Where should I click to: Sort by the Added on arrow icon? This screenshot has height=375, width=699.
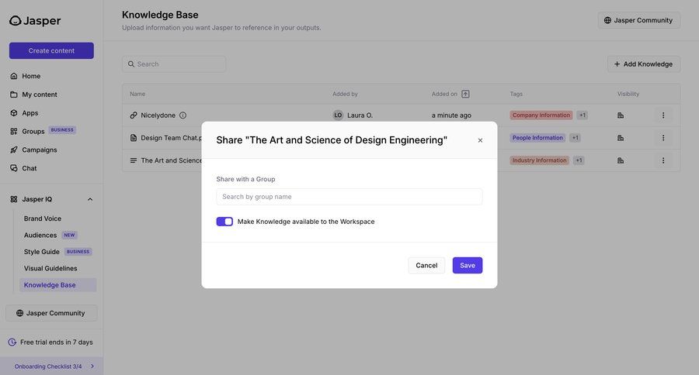[x=465, y=94]
